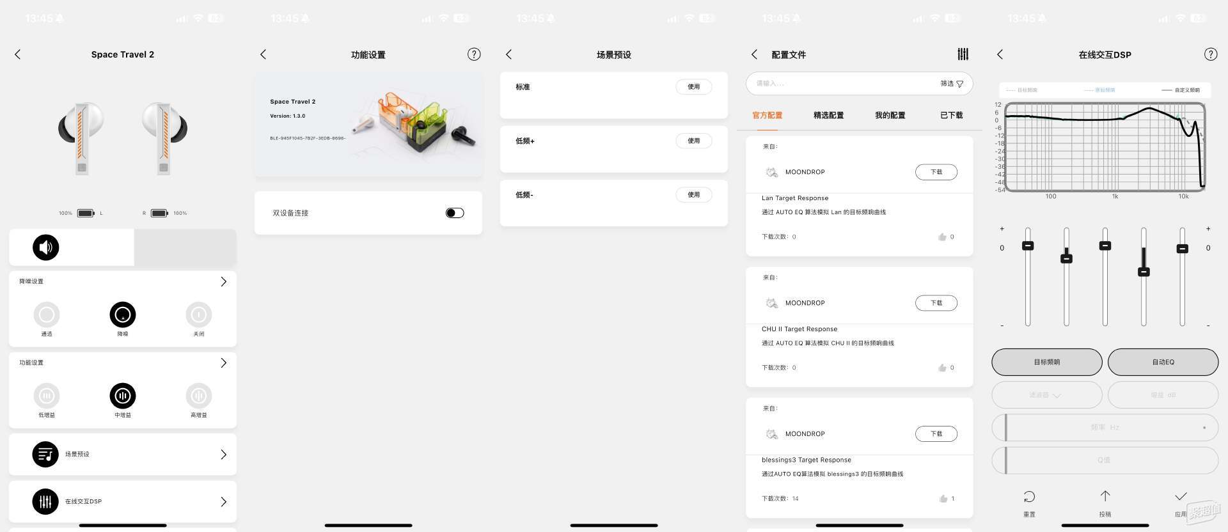Switch to 已下载 tab
The height and width of the screenshot is (532, 1228).
952,115
